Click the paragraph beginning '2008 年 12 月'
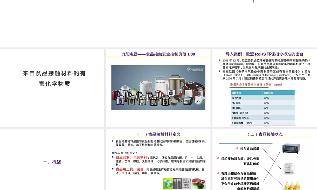The height and width of the screenshot is (190, 317). (x=267, y=64)
